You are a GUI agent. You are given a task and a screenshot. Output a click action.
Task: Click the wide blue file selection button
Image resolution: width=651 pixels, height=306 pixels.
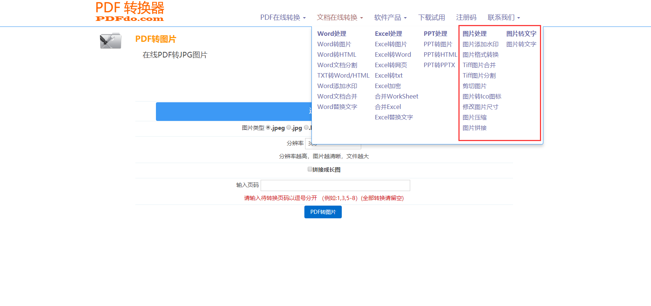[234, 112]
